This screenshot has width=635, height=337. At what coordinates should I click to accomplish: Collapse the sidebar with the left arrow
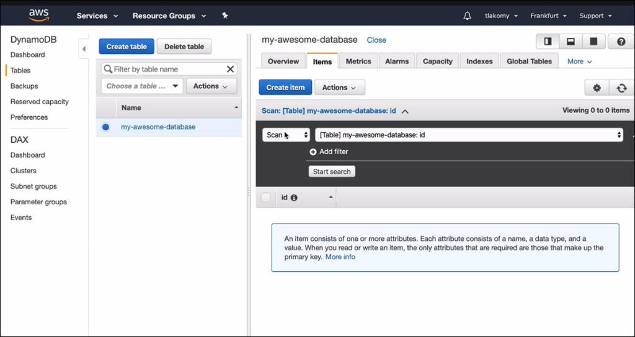[x=84, y=49]
